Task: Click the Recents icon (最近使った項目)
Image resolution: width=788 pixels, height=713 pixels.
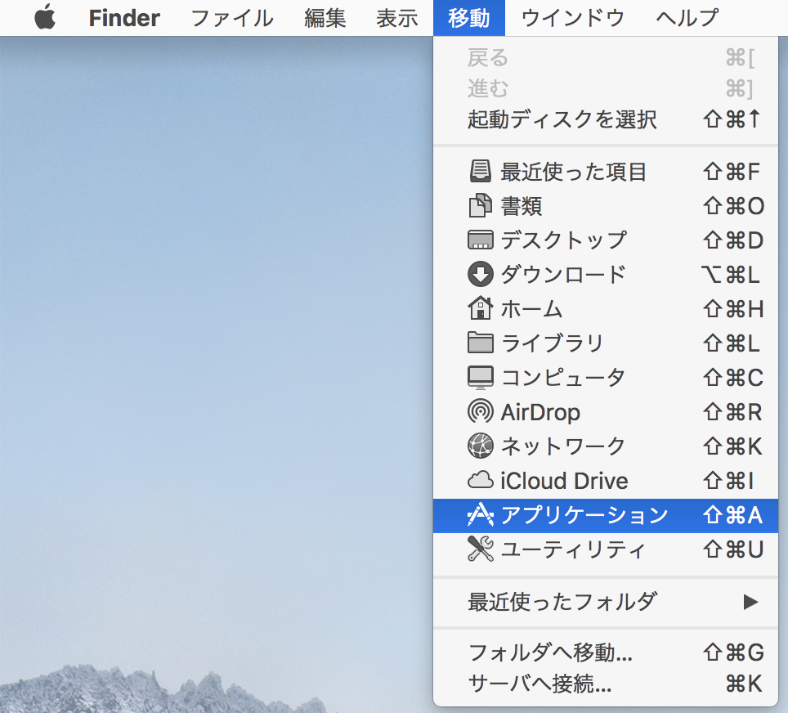Action: (x=480, y=172)
